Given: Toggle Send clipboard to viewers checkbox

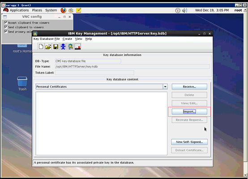Looking at the screenshot, I should [6, 27].
